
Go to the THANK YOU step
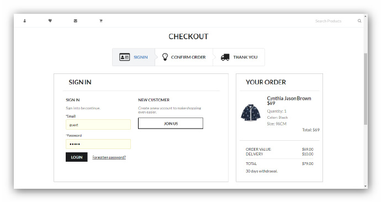(239, 57)
